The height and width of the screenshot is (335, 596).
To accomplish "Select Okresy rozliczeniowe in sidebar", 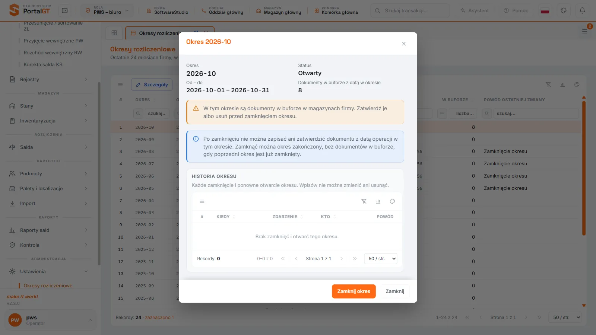I will point(48,285).
